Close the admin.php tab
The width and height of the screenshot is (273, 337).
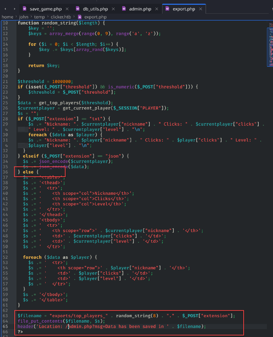[x=157, y=9]
